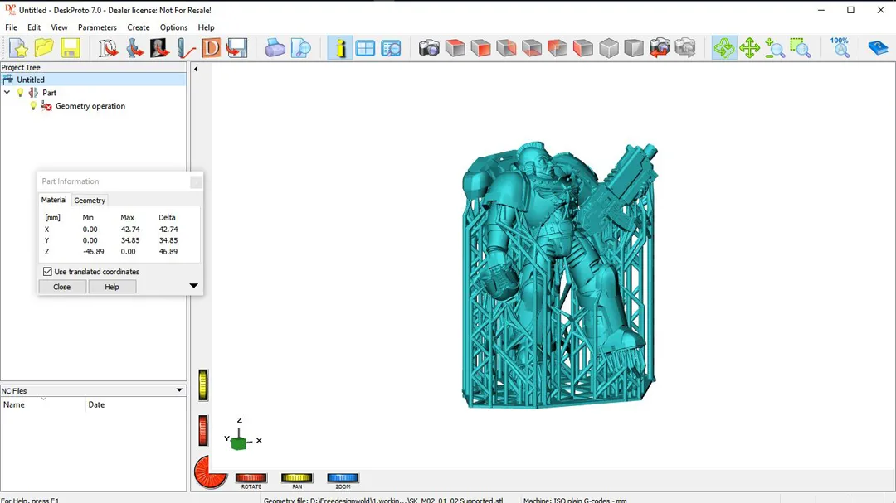Screen dimensions: 896x503
Task: Click the floppy disk with red arrow icon
Action: pyautogui.click(x=236, y=48)
